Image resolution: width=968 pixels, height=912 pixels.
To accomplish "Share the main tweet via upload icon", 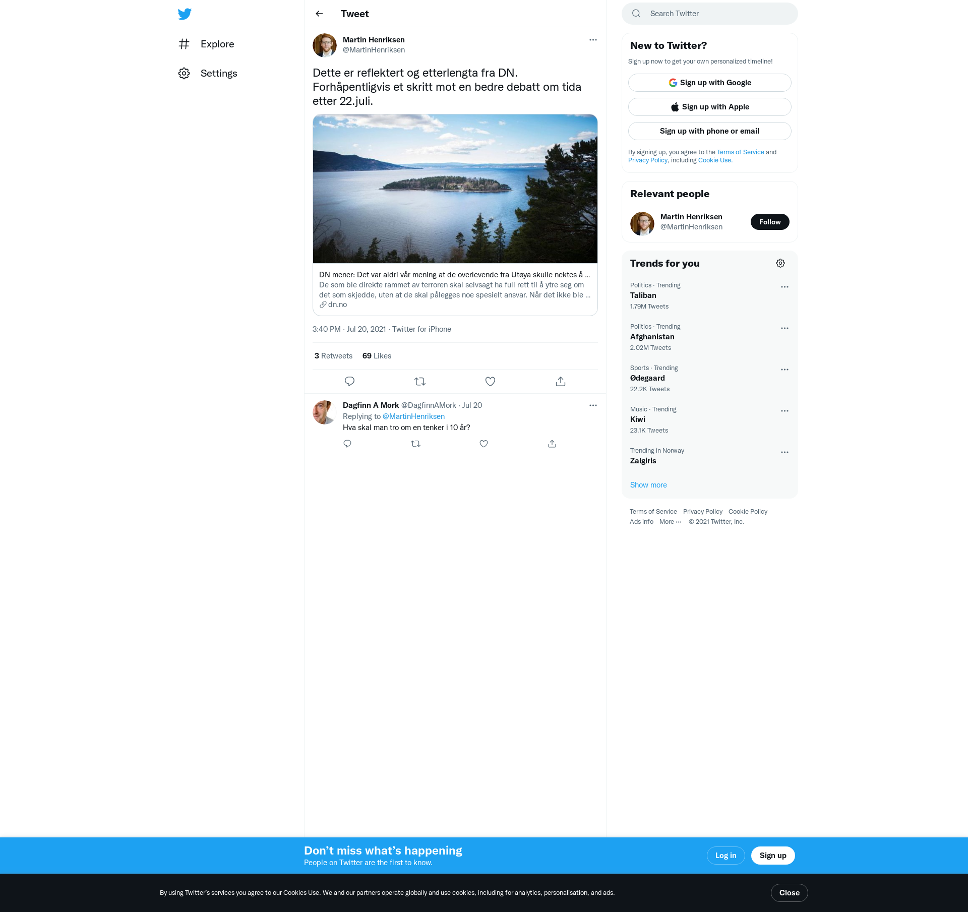I will 561,382.
